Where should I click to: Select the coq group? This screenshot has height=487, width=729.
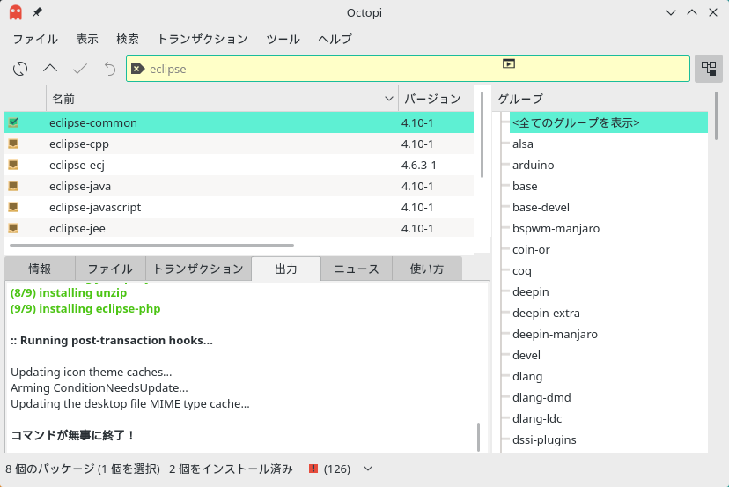pos(521,270)
